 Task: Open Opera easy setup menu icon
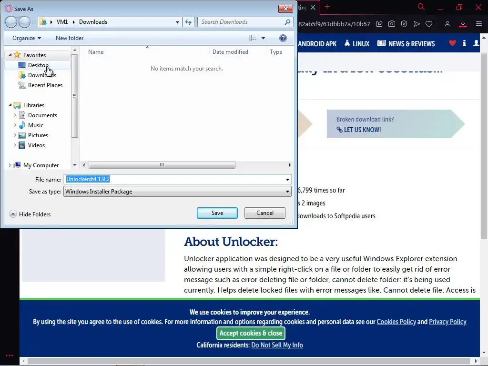479,24
